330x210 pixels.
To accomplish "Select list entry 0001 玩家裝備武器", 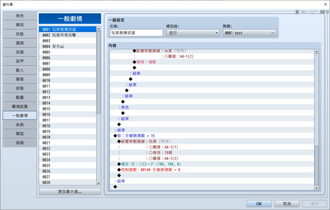I will coord(68,29).
